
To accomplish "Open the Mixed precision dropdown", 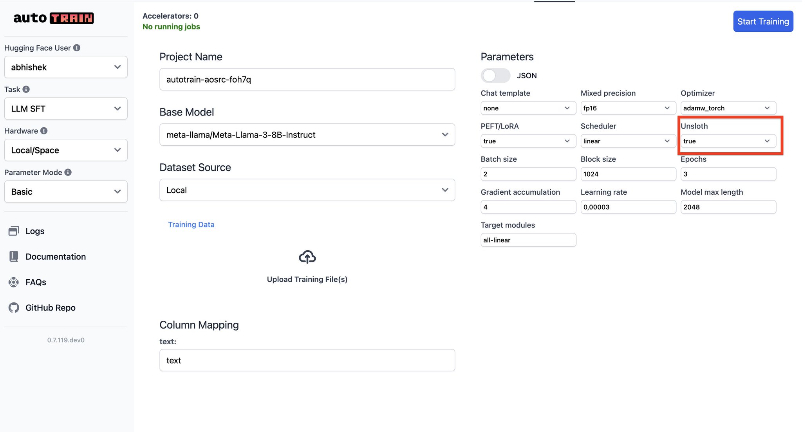I will (x=628, y=108).
